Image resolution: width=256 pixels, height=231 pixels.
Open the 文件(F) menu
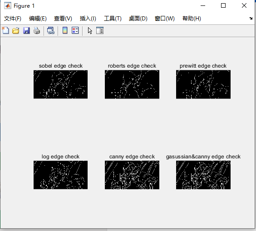point(13,19)
